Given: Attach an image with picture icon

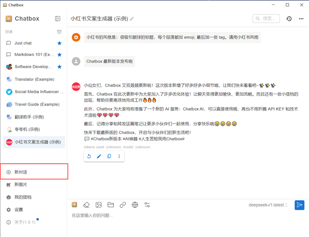Looking at the screenshot, I should tap(98, 205).
